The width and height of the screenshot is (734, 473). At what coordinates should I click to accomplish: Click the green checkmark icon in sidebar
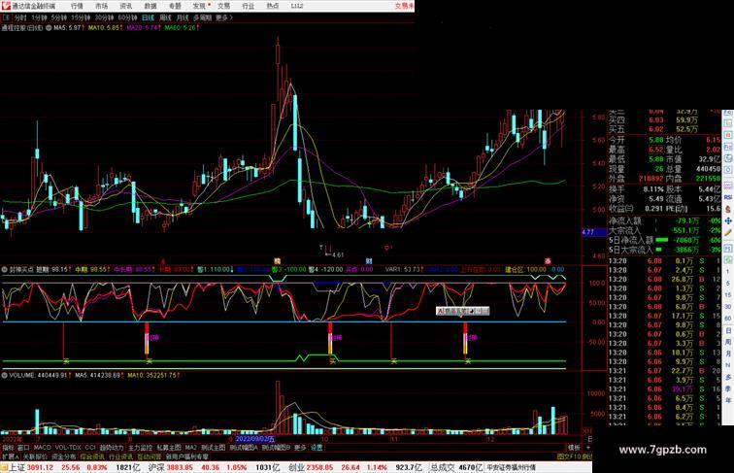pos(727,259)
